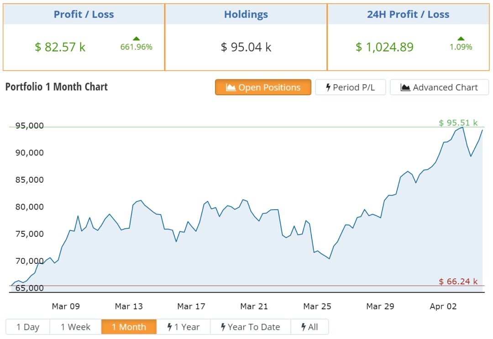This screenshot has height=339, width=493.
Task: Select the Open Positions view
Action: pyautogui.click(x=263, y=87)
